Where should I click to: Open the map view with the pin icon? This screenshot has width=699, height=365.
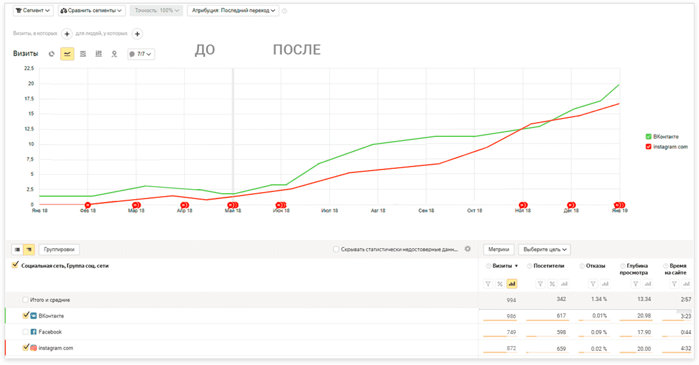coord(114,53)
